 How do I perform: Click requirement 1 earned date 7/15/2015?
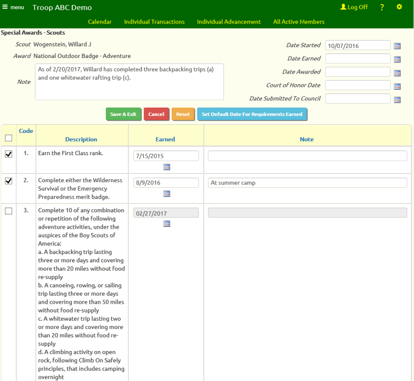[x=166, y=156]
